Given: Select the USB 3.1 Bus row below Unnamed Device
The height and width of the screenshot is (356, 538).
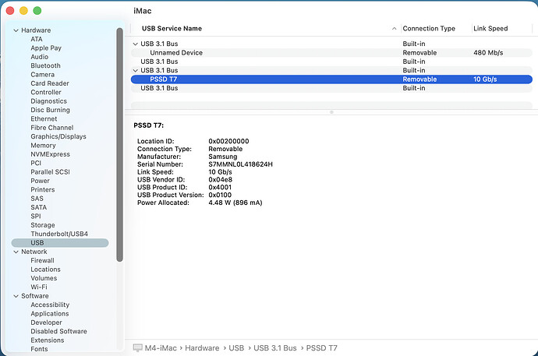Looking at the screenshot, I should (x=331, y=62).
